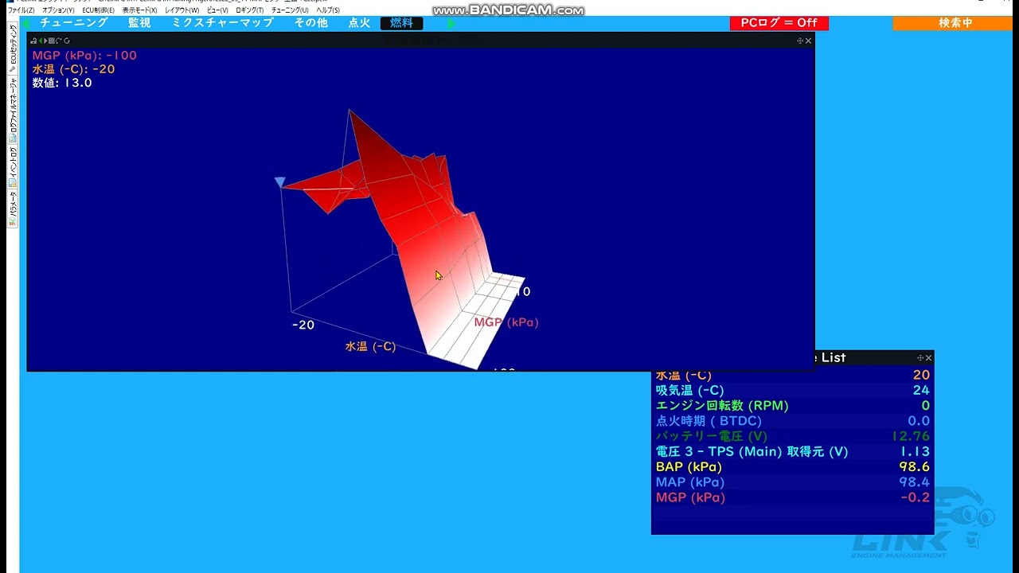Select the エンジン回転数 (RPM) row

[792, 405]
